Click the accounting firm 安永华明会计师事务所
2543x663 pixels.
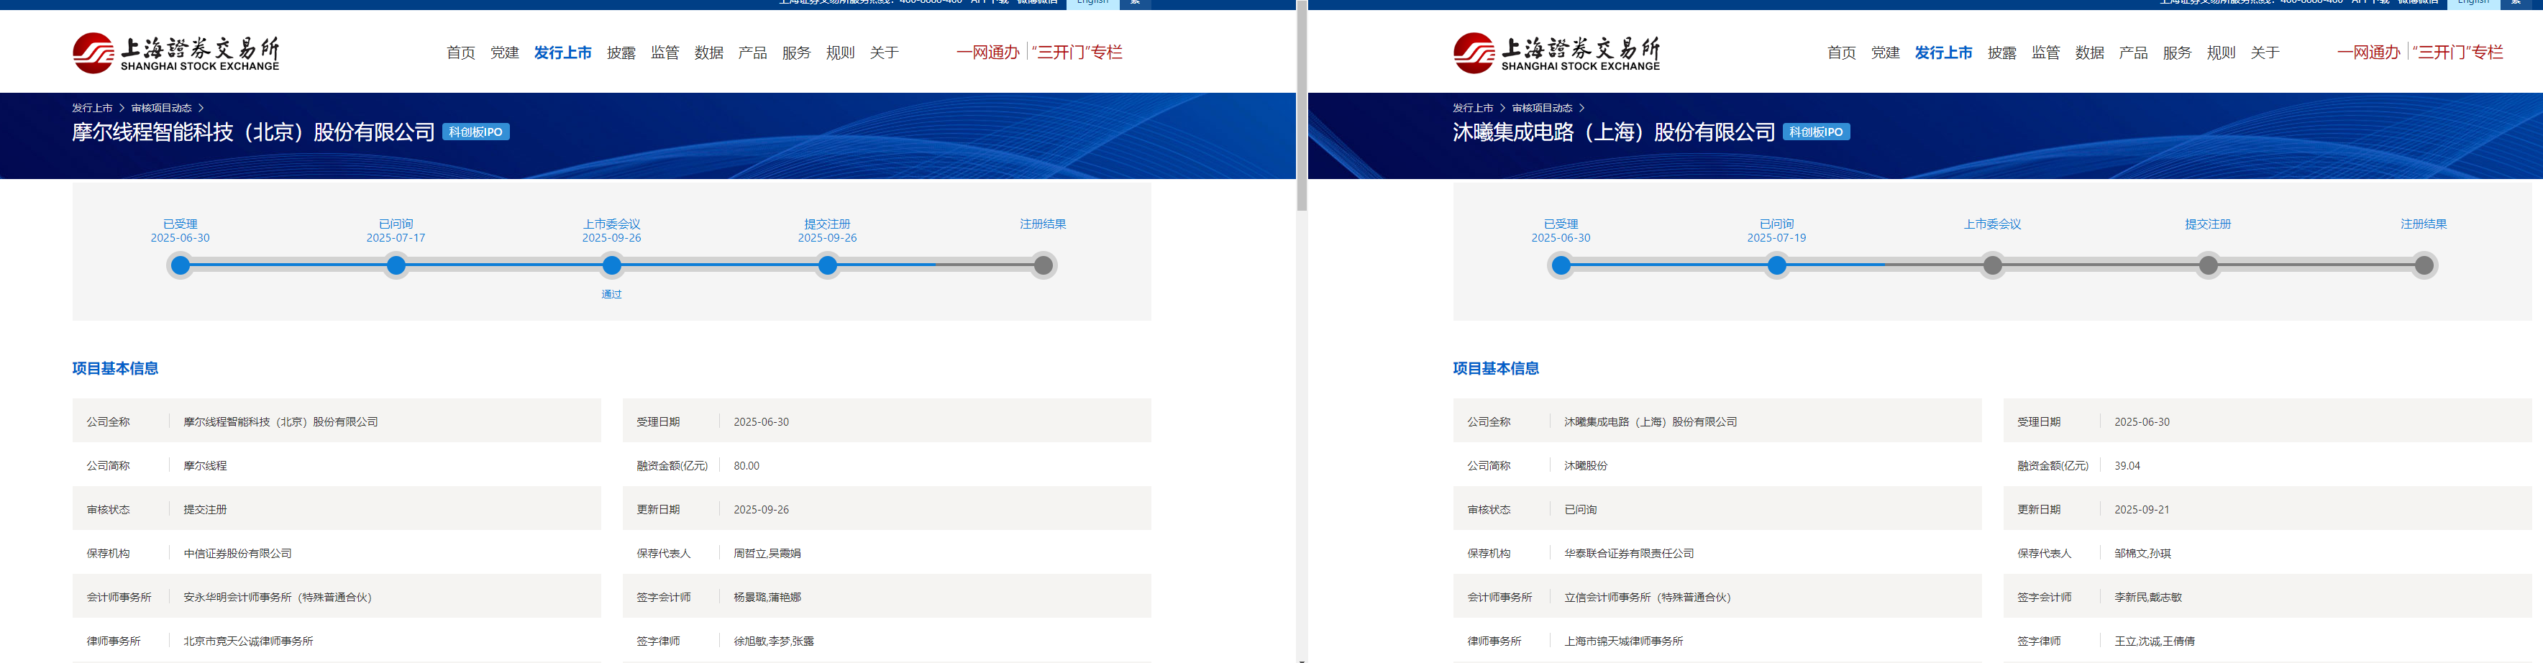(278, 598)
